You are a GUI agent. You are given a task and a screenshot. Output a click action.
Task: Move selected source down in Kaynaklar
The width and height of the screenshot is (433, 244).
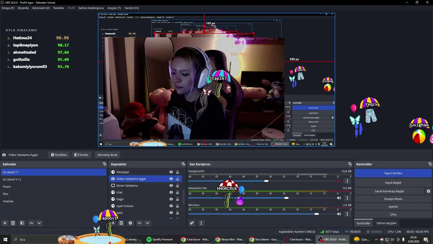tap(147, 223)
